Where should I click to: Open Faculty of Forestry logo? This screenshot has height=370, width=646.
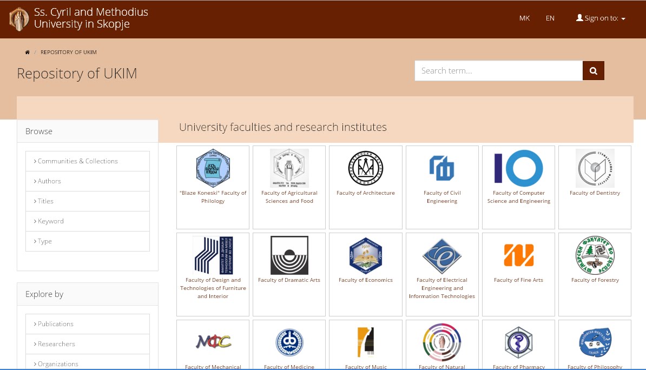[x=595, y=255]
